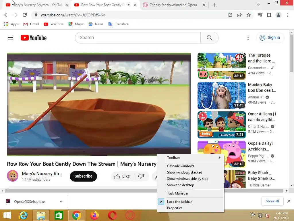
Task: Show all downloads
Action: coord(272,201)
